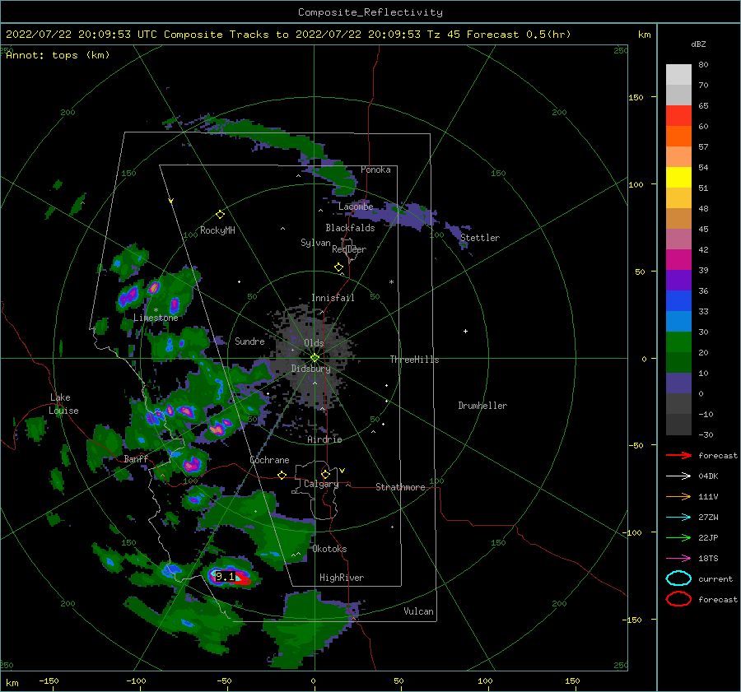
Task: Click the Drumheller city label
Action: 482,406
